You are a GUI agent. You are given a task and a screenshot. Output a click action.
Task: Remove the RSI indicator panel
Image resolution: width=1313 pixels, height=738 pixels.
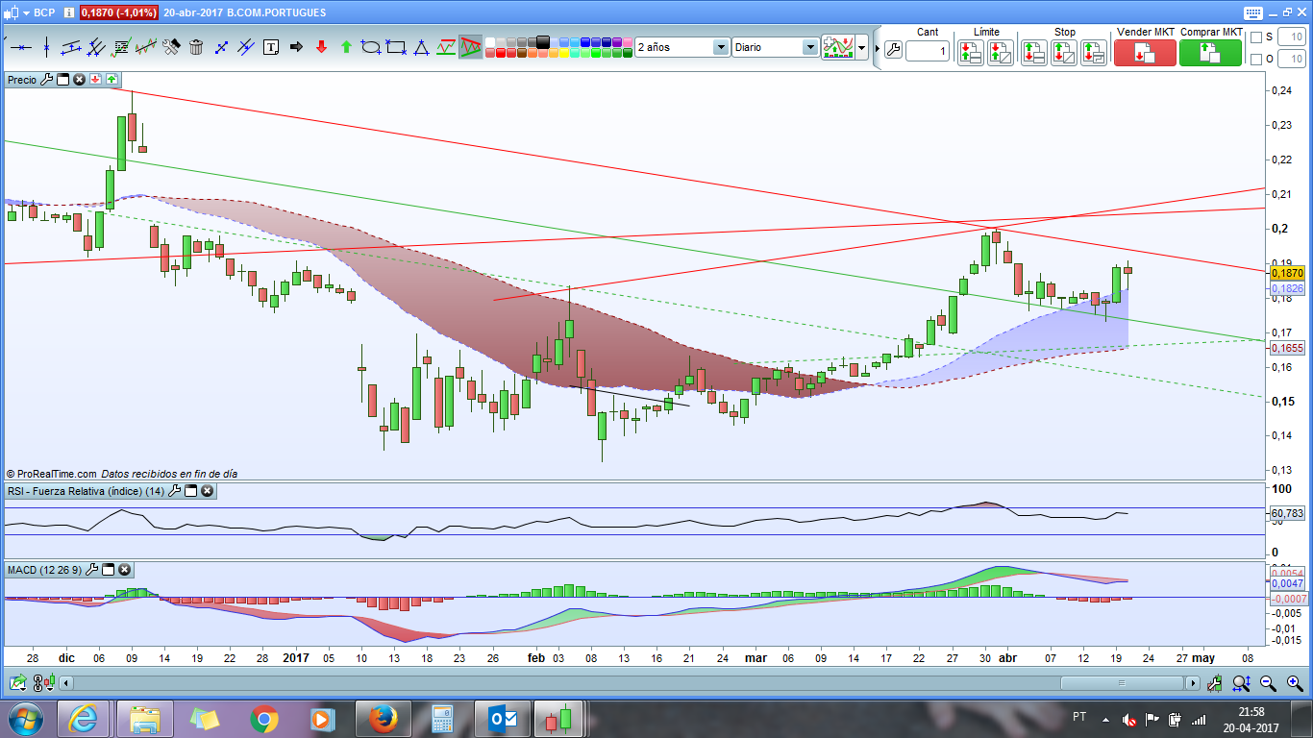tap(207, 491)
